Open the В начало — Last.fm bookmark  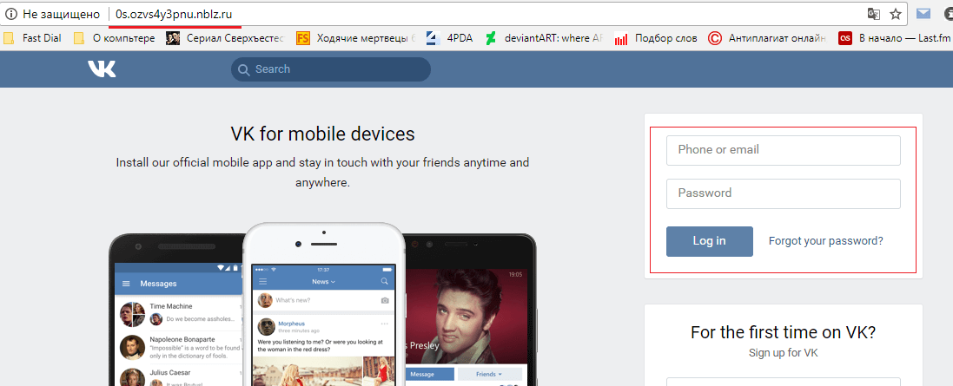[893, 38]
